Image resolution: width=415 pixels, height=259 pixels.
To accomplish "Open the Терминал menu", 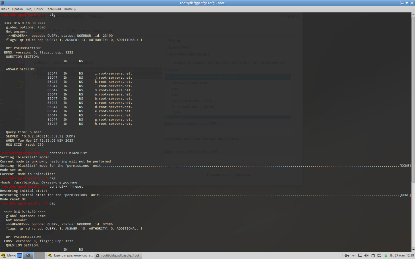I will (x=54, y=9).
